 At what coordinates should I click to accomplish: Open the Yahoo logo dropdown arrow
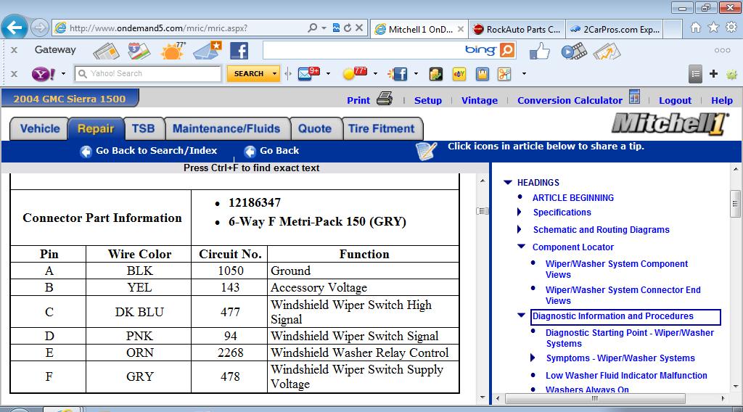(63, 74)
